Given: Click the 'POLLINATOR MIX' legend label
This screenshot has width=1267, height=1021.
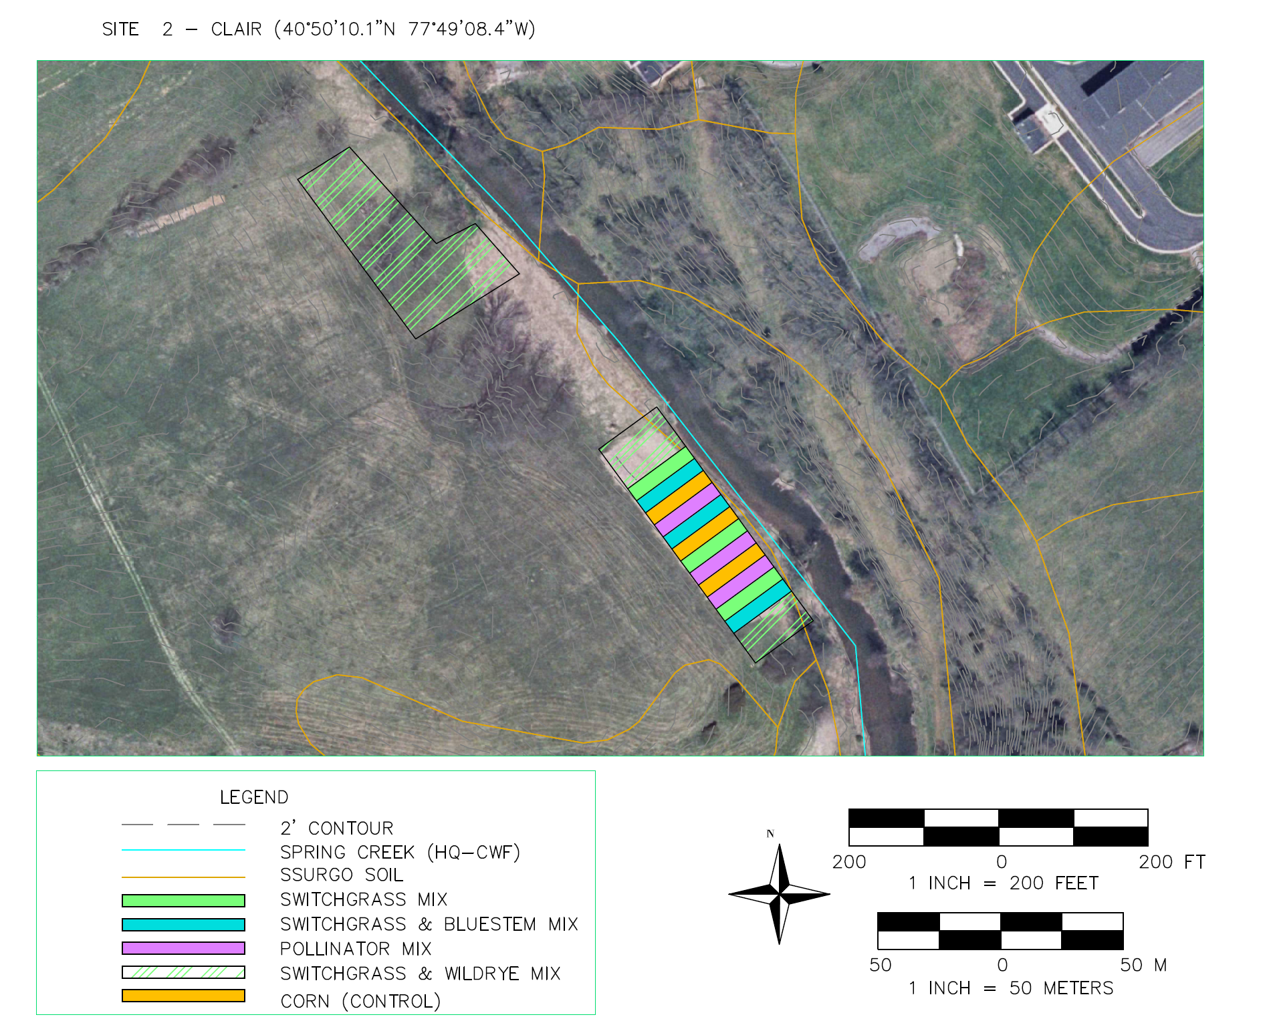Looking at the screenshot, I should coord(356,949).
